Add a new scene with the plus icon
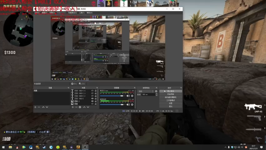266x150 pixels. (x=35, y=107)
